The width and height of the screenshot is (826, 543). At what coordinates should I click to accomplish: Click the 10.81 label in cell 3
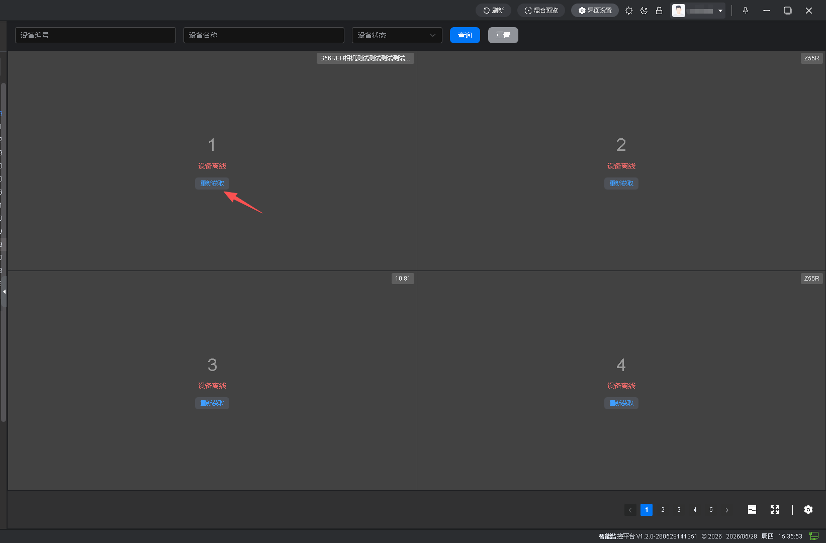(403, 279)
